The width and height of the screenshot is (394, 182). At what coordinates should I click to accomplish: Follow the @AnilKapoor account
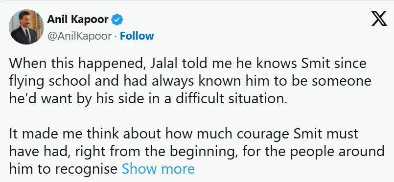tap(137, 36)
